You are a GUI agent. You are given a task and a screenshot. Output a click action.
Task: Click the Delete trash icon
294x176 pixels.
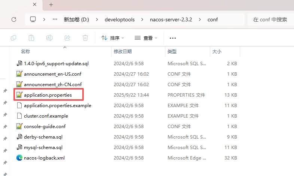85,38
